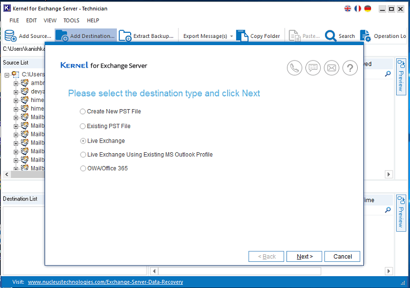The width and height of the screenshot is (410, 288).
Task: Switch language to German flag
Action: [x=367, y=9]
